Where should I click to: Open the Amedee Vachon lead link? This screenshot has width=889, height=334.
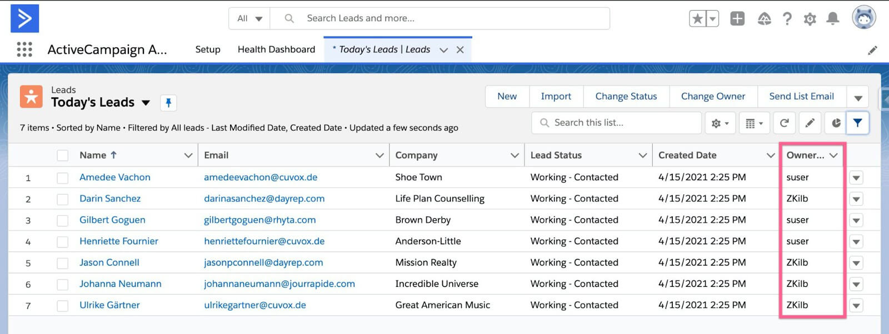coord(115,178)
